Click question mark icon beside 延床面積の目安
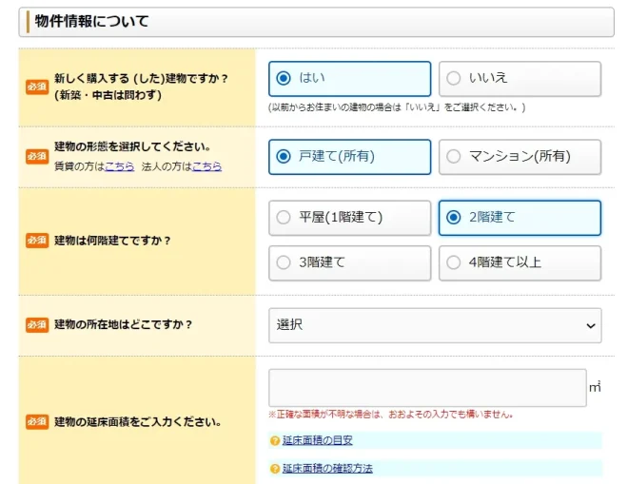 pyautogui.click(x=275, y=441)
